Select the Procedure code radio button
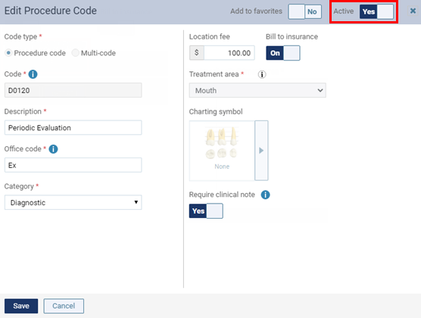This screenshot has height=318, width=421. tap(8, 53)
